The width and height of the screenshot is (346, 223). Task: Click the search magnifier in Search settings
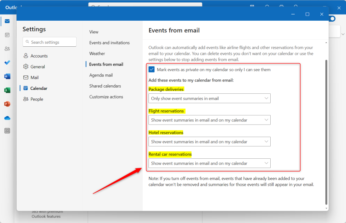[x=27, y=42]
